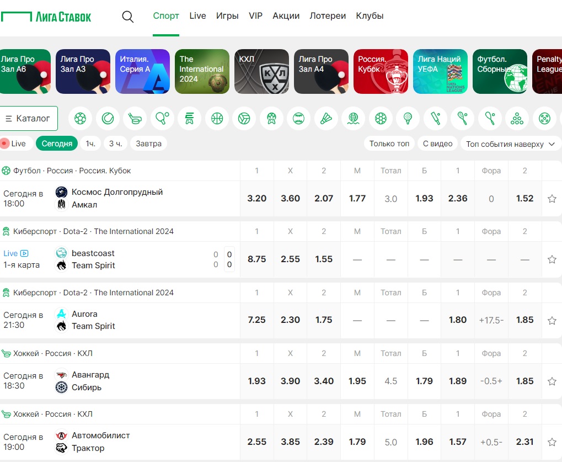
Task: Select the hockey stick and puck filter icon
Action: pyautogui.click(x=135, y=118)
